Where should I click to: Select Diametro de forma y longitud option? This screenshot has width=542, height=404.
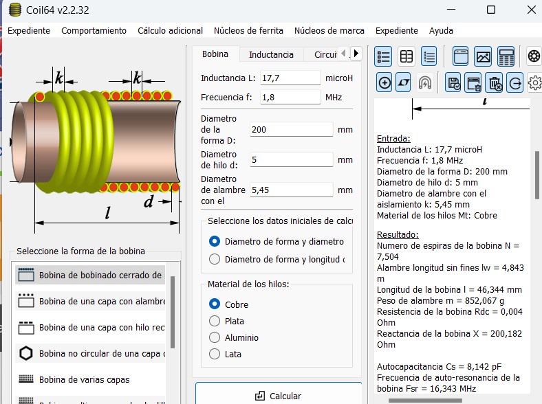[215, 259]
